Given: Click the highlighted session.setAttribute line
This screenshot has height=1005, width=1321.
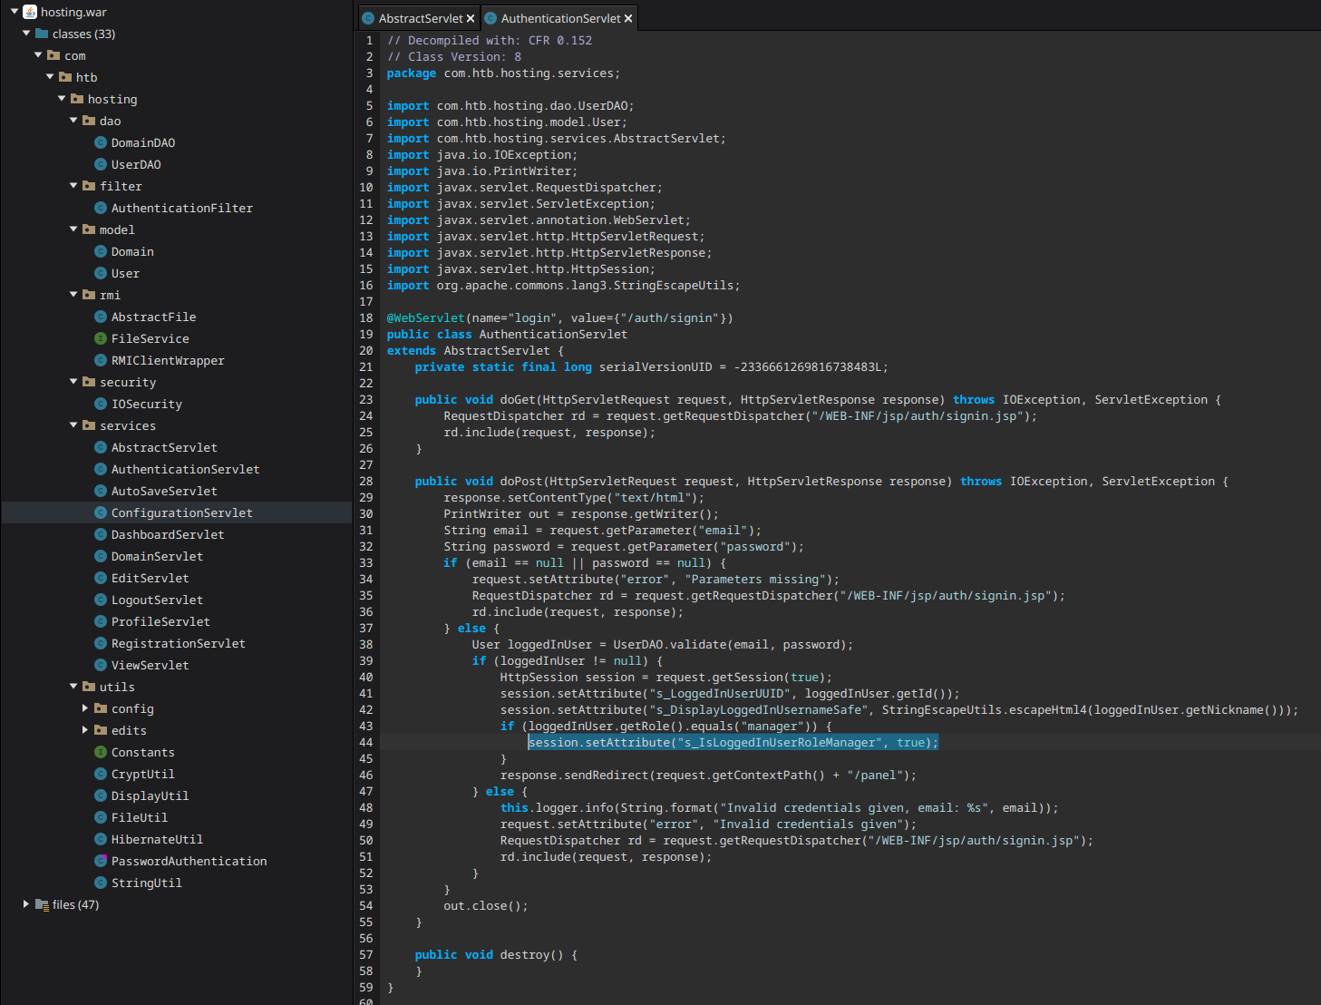Looking at the screenshot, I should tap(733, 742).
